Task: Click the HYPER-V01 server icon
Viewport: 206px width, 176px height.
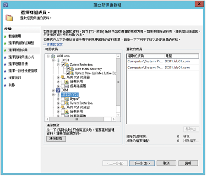Action: pyautogui.click(x=58, y=94)
